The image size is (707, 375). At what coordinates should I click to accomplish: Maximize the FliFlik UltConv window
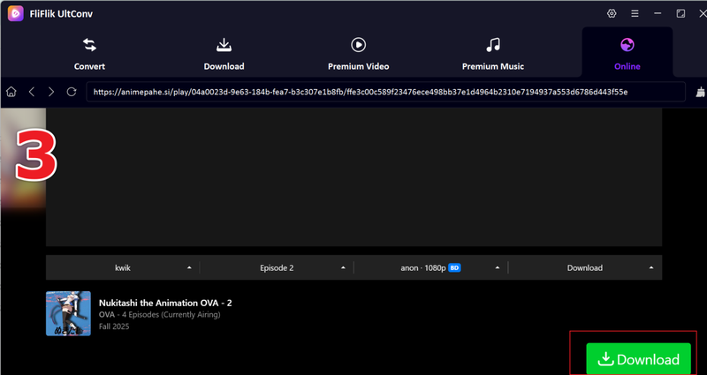(680, 13)
